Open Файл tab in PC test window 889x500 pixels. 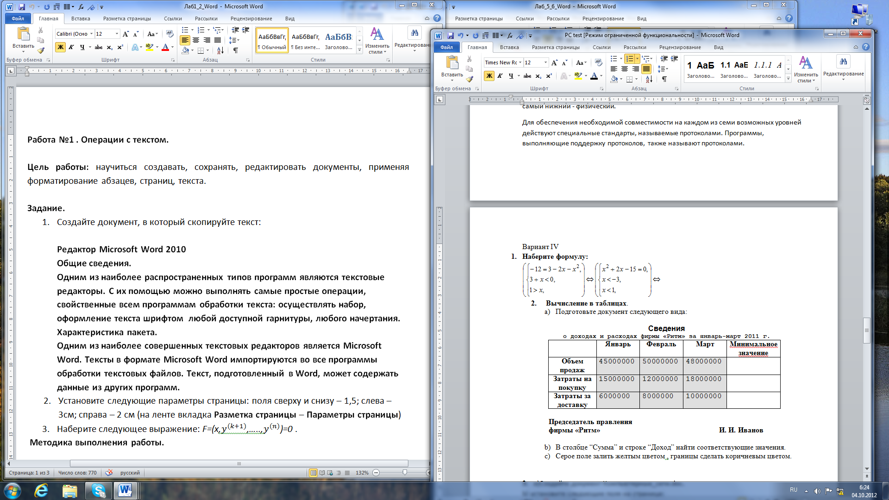click(446, 47)
